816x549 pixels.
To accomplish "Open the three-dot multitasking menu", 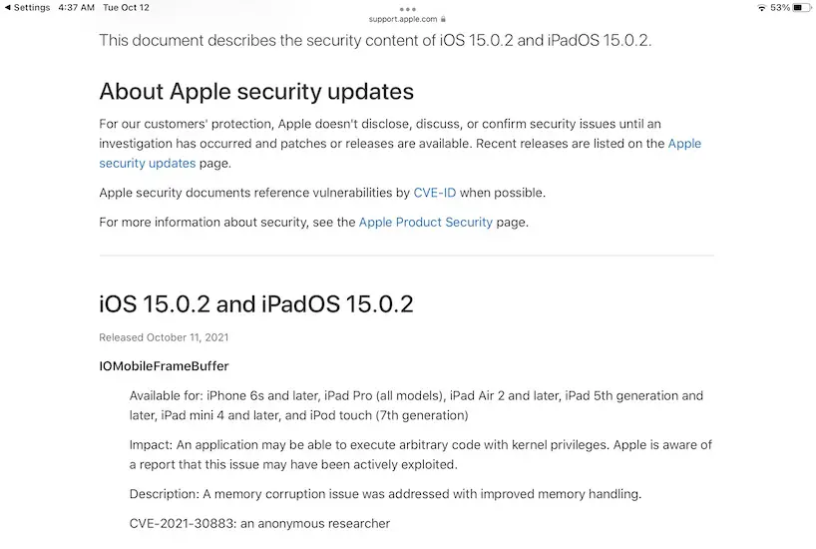I will [x=407, y=8].
